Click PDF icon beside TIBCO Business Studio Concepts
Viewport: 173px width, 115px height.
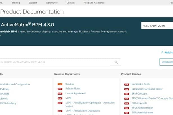point(127,99)
